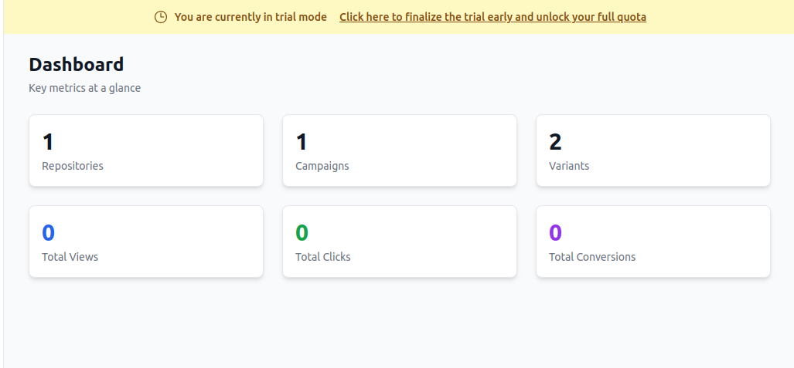
Task: Click the green Total Clicks zero value
Action: coord(302,233)
